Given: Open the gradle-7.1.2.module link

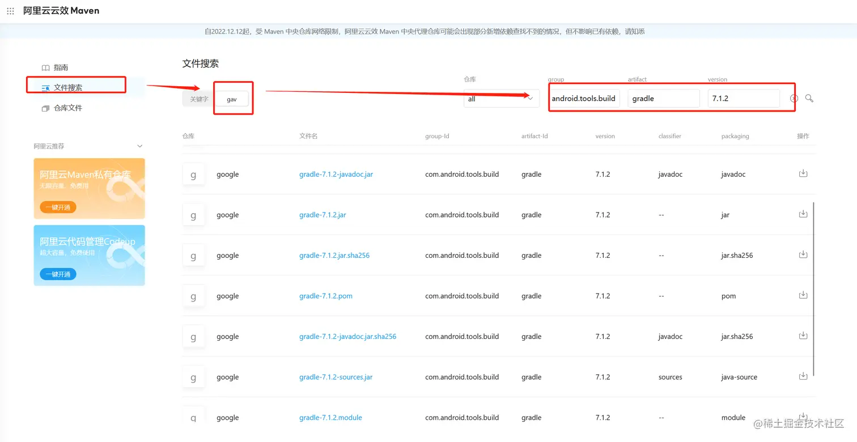Looking at the screenshot, I should pyautogui.click(x=330, y=418).
